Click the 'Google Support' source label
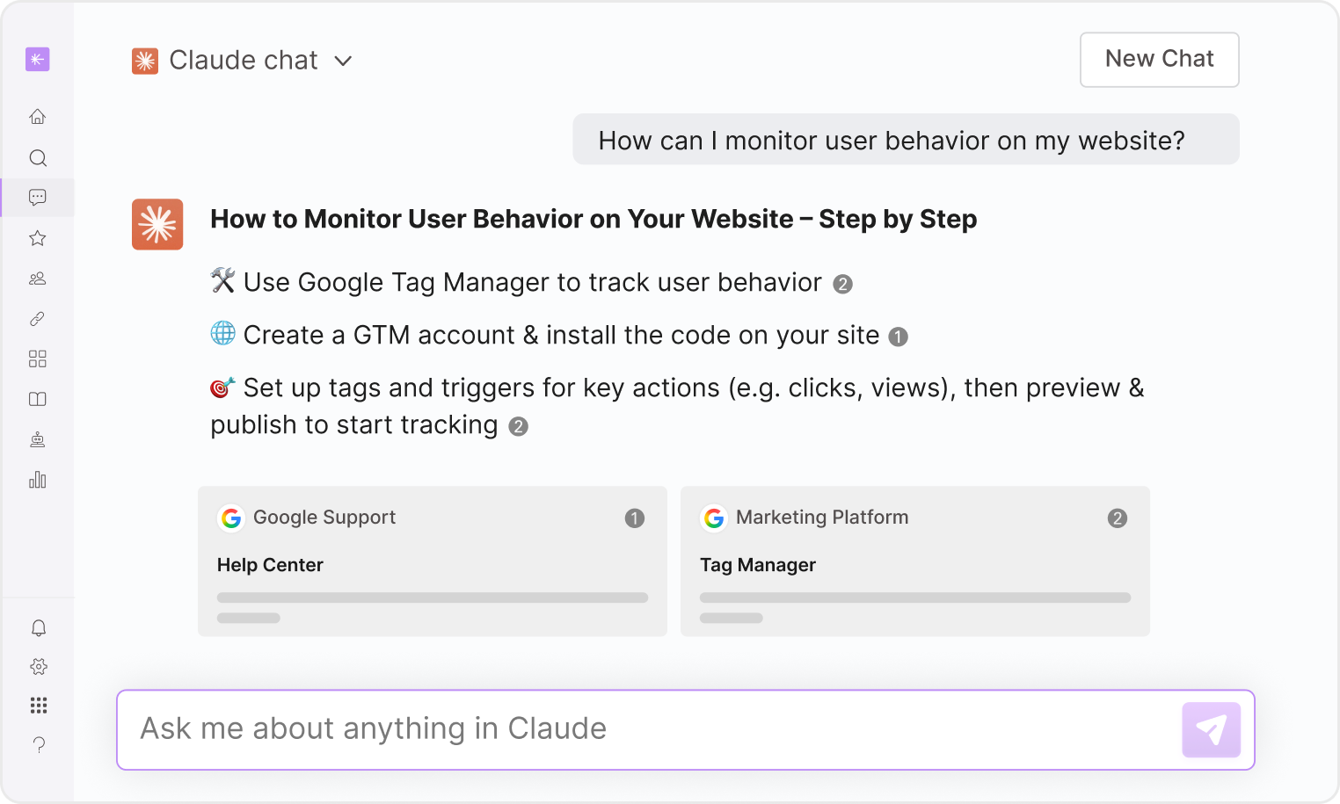The image size is (1340, 804). pyautogui.click(x=324, y=518)
